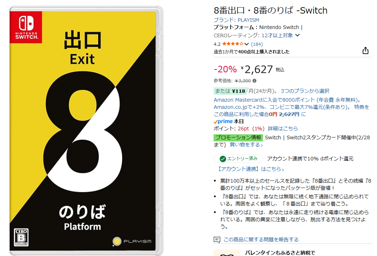Click the バレンタイン banner thumbnail
The height and width of the screenshot is (256, 377).
227,253
